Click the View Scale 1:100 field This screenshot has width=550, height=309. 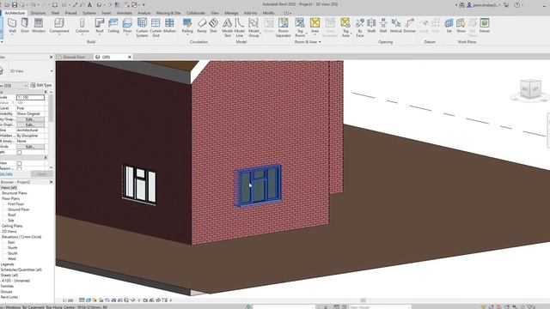[30, 97]
